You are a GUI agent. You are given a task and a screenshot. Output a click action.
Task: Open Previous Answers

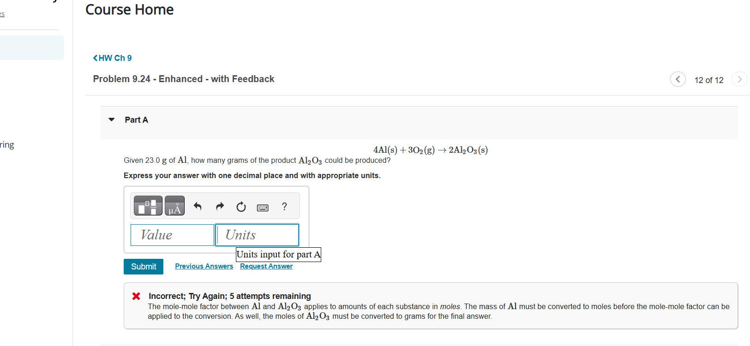pos(204,266)
